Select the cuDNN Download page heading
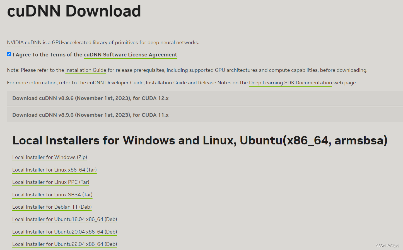This screenshot has height=250, width=403. point(74,11)
